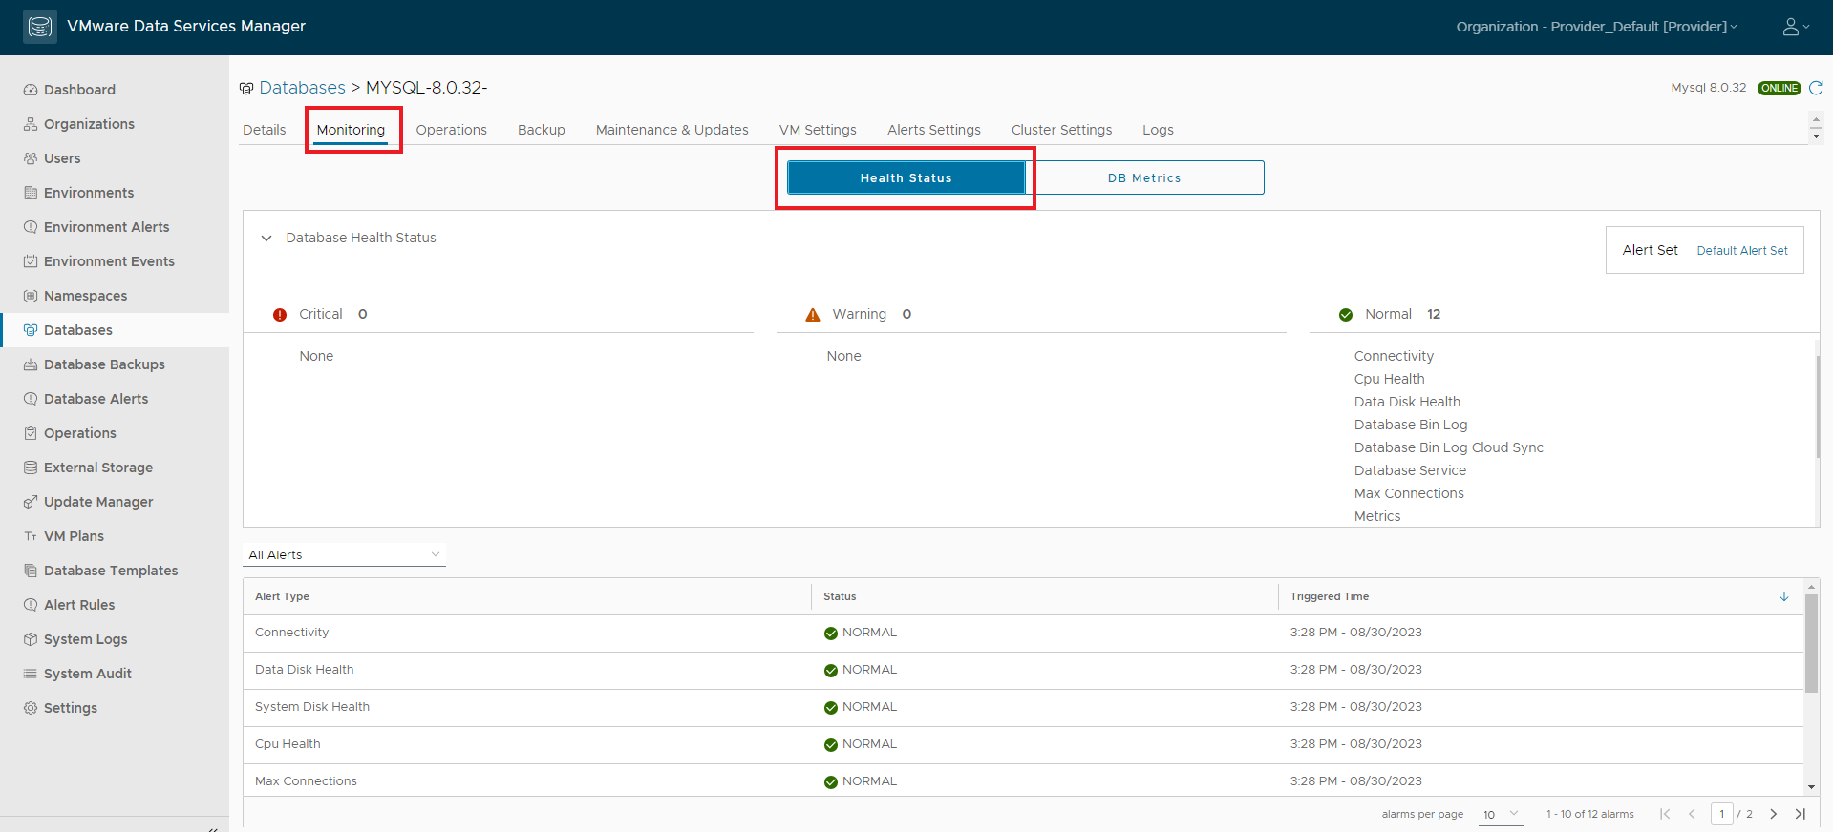The width and height of the screenshot is (1833, 832).
Task: Click the current page number field
Action: (1722, 814)
